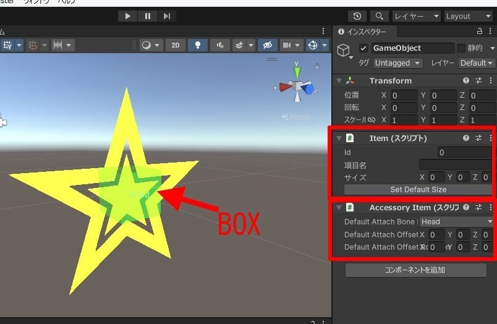
Task: Open Inspector panel three-dot menu
Action: 490,31
